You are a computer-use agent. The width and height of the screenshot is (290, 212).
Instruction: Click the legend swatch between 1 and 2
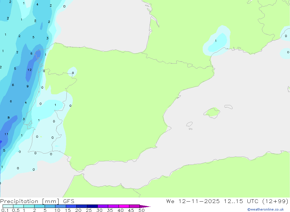pos(29,206)
